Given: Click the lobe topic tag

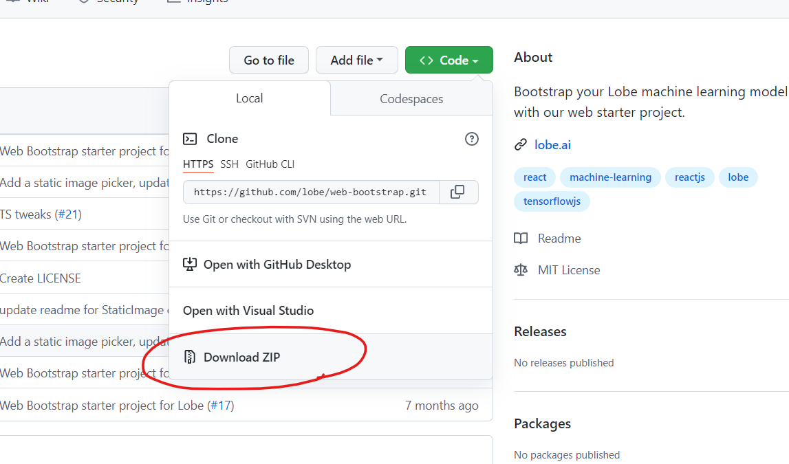Looking at the screenshot, I should click(738, 177).
